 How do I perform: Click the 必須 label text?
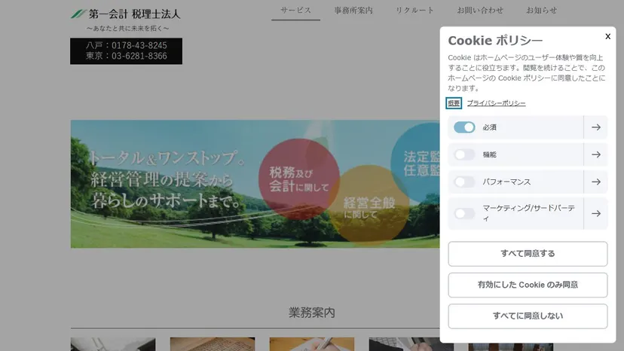[489, 127]
